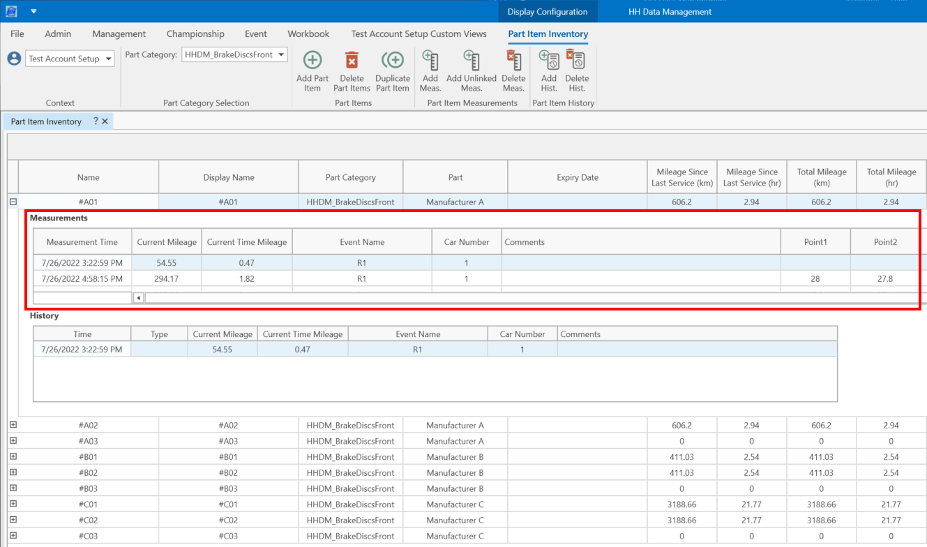Click the Add Unlinked Meas. icon
Image resolution: width=927 pixels, height=547 pixels.
(x=472, y=61)
